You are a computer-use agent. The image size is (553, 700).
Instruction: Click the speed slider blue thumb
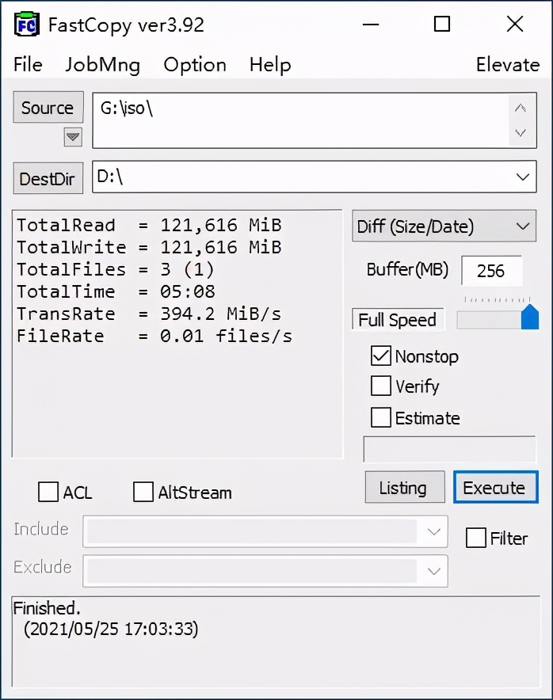click(x=530, y=317)
